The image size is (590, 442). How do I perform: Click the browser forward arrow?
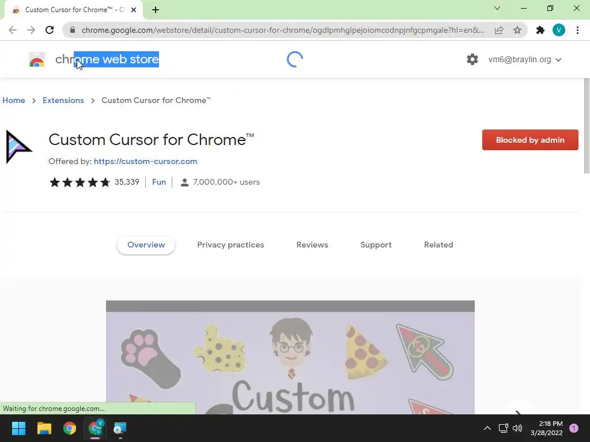[x=31, y=30]
